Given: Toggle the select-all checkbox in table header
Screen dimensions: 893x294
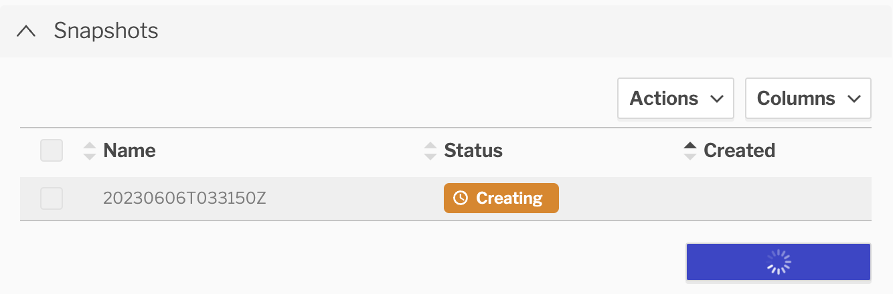Looking at the screenshot, I should pyautogui.click(x=52, y=150).
